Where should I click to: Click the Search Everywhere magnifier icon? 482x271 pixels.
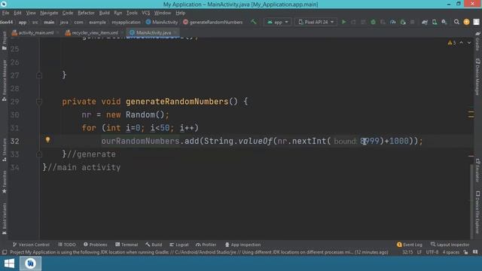[x=456, y=22]
